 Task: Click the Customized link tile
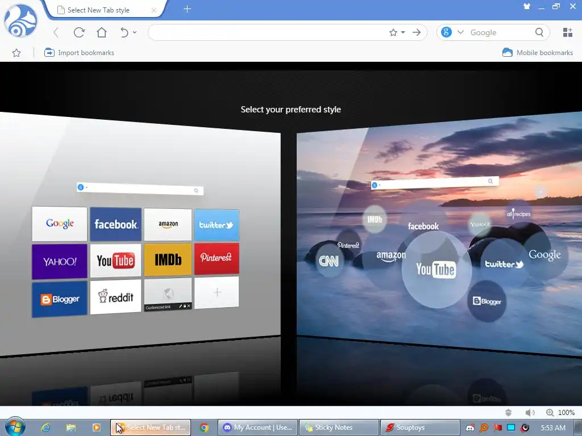(168, 295)
